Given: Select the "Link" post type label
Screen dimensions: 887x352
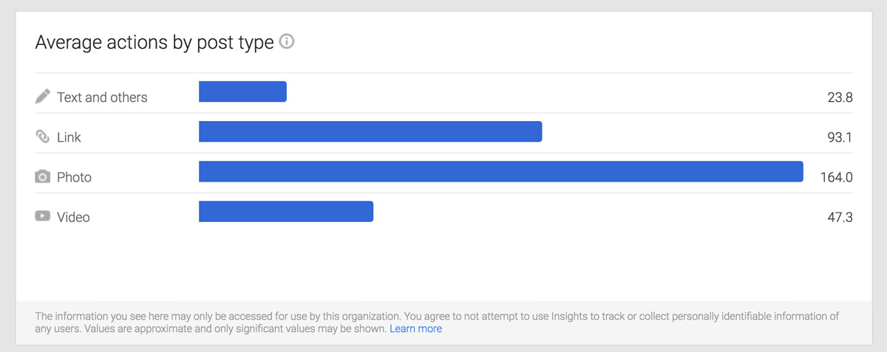Looking at the screenshot, I should [x=69, y=137].
